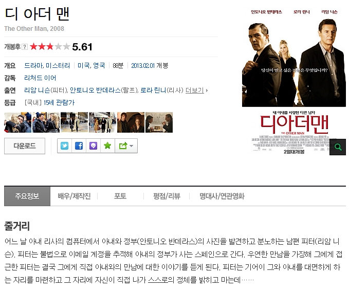This screenshot has width=349, height=290.
Task: Open the chess scene still thumbnail
Action: pos(159,122)
